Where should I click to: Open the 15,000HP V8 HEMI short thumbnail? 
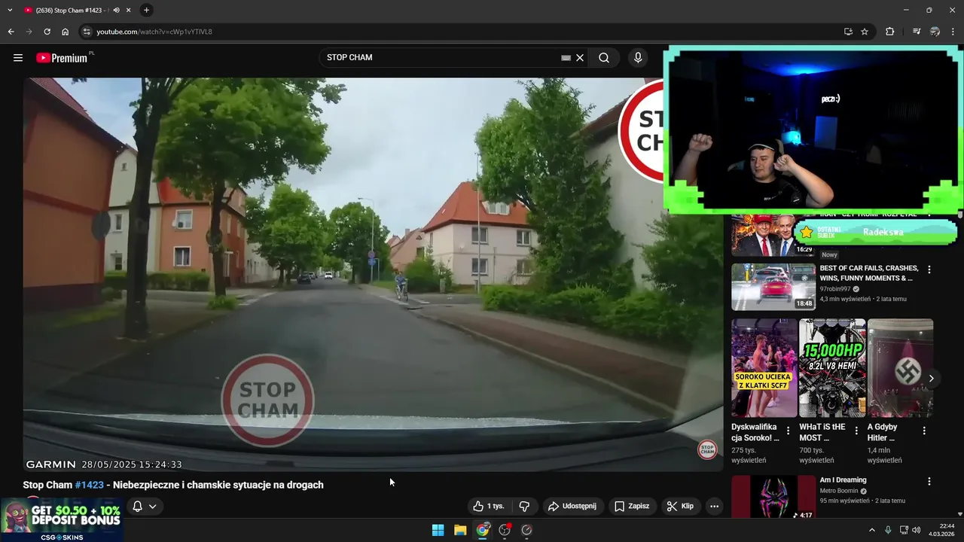(832, 368)
